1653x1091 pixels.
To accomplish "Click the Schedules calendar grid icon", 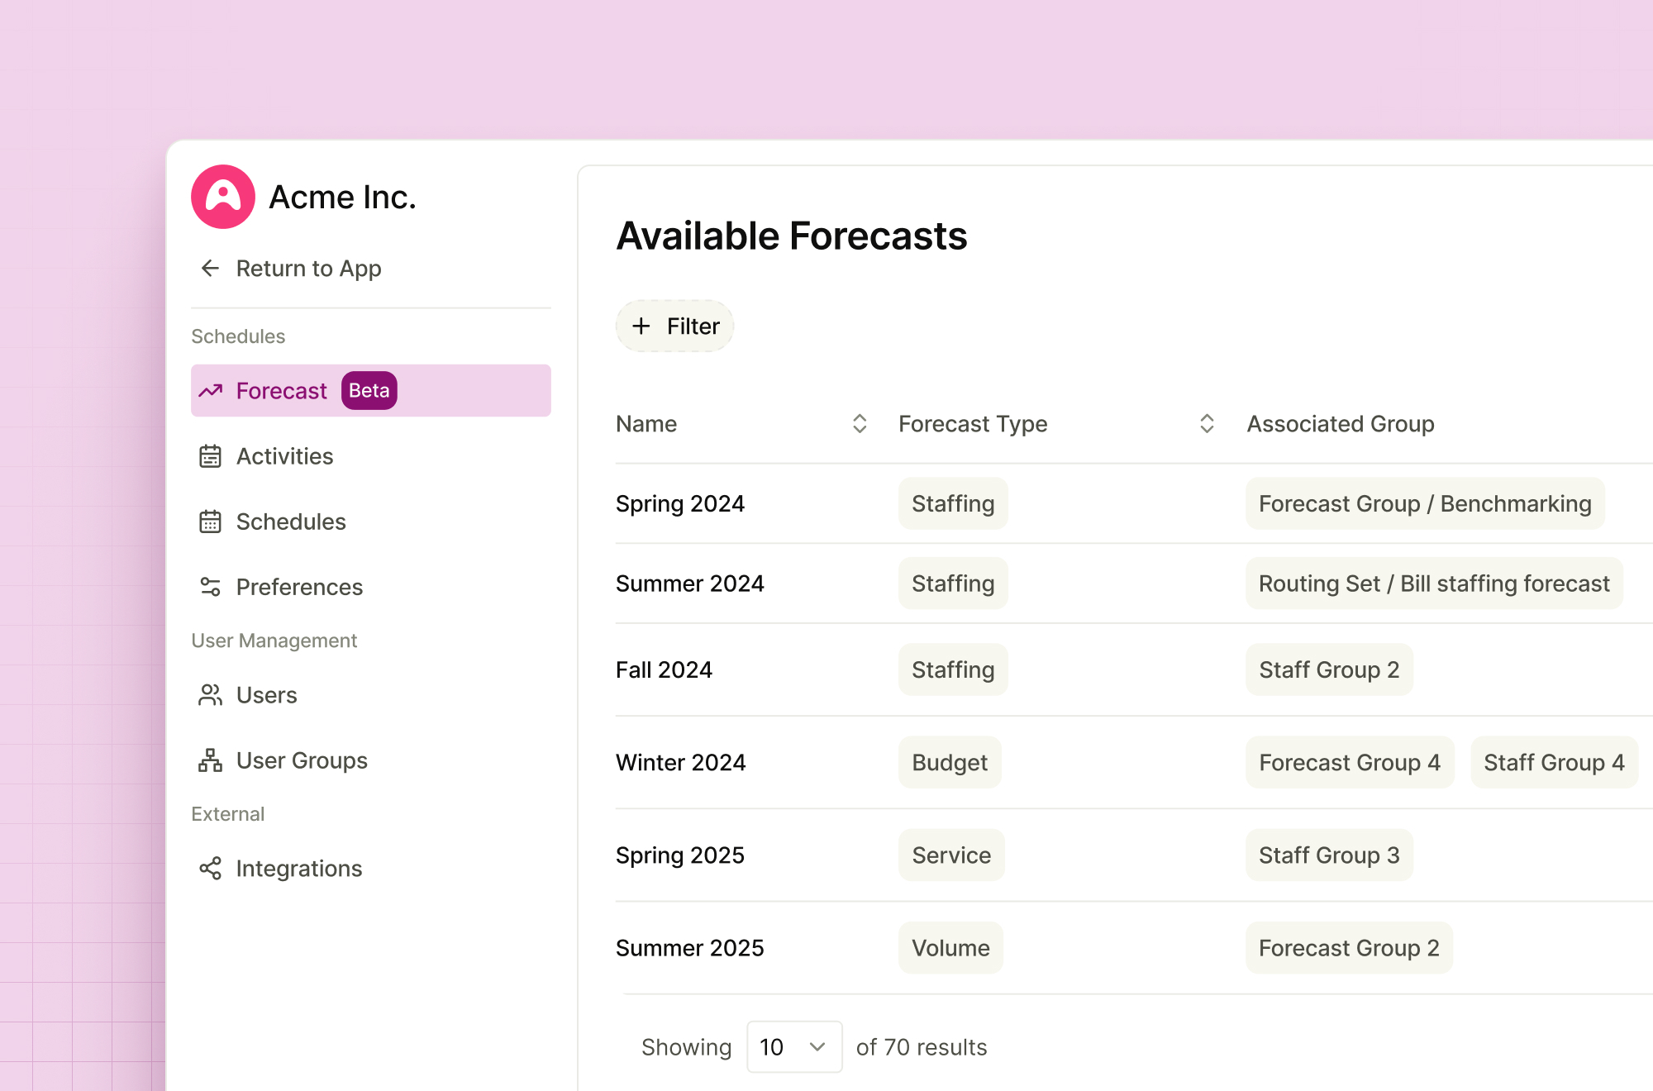I will point(210,522).
